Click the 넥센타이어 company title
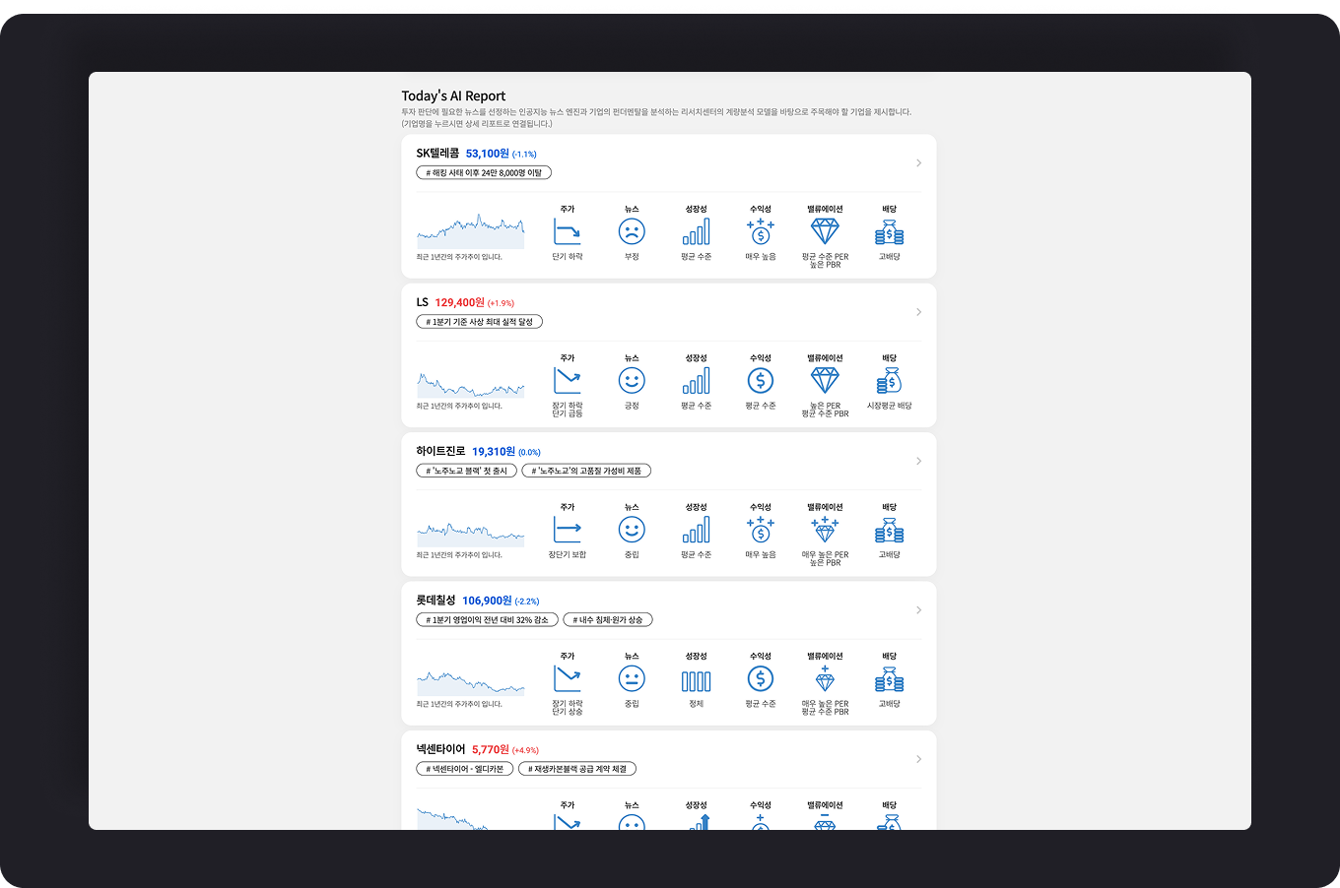 [440, 749]
